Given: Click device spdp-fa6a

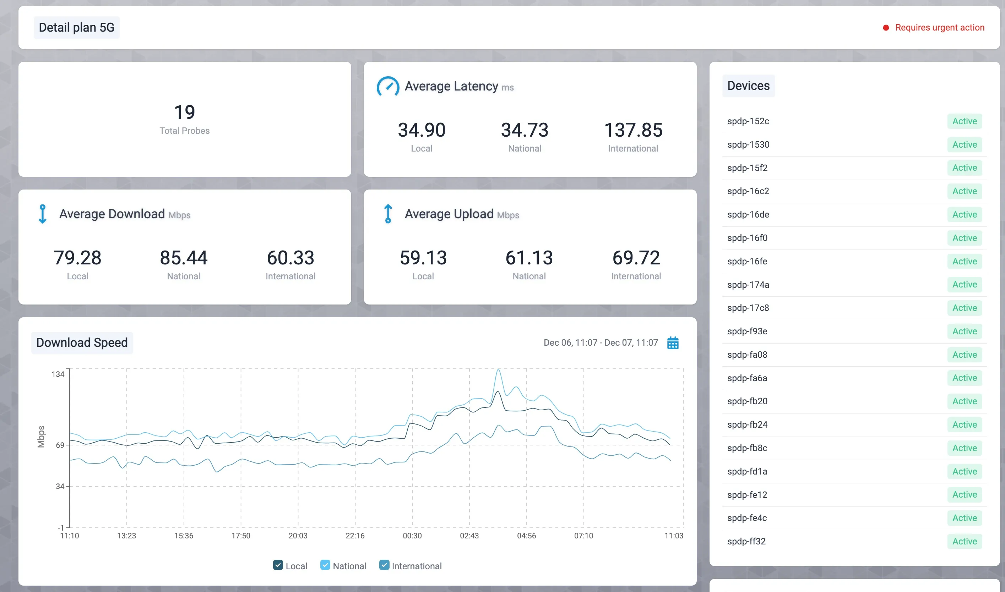Looking at the screenshot, I should (854, 378).
